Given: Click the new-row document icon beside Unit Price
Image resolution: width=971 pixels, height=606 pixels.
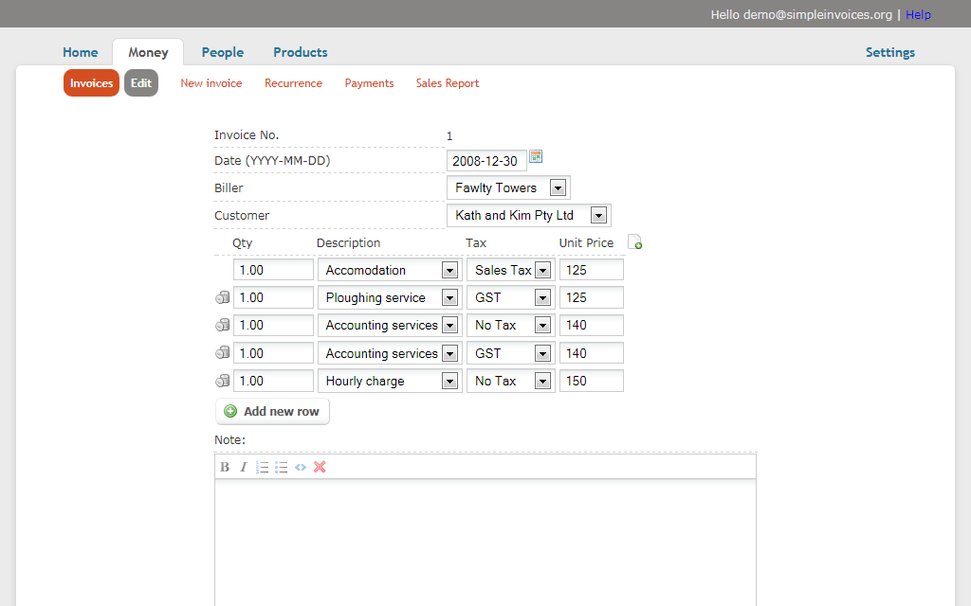Looking at the screenshot, I should (635, 242).
